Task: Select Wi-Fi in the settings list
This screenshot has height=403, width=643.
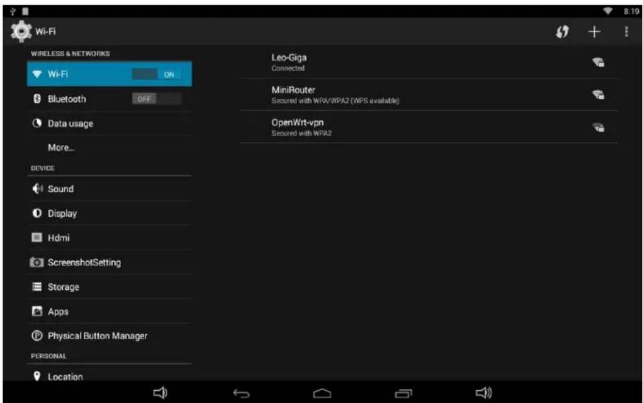Action: coord(110,74)
